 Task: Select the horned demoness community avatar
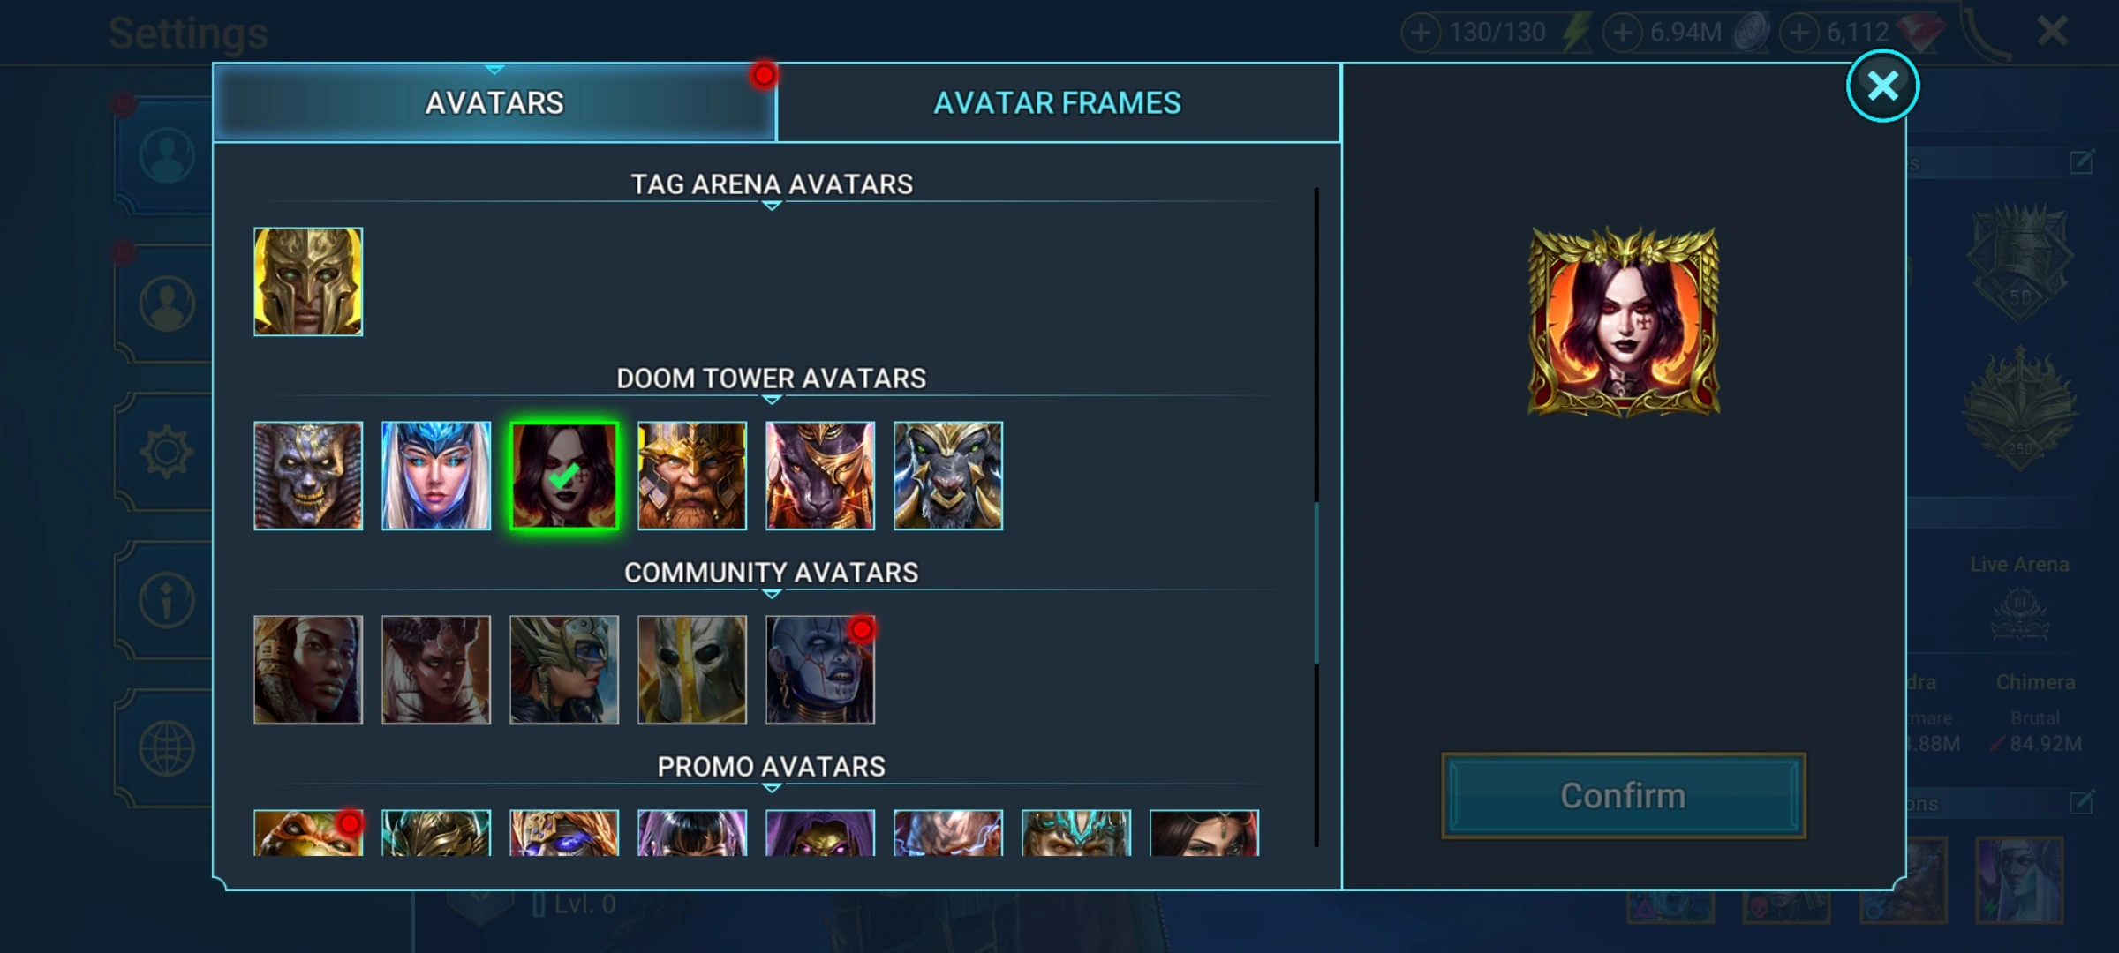pos(436,670)
